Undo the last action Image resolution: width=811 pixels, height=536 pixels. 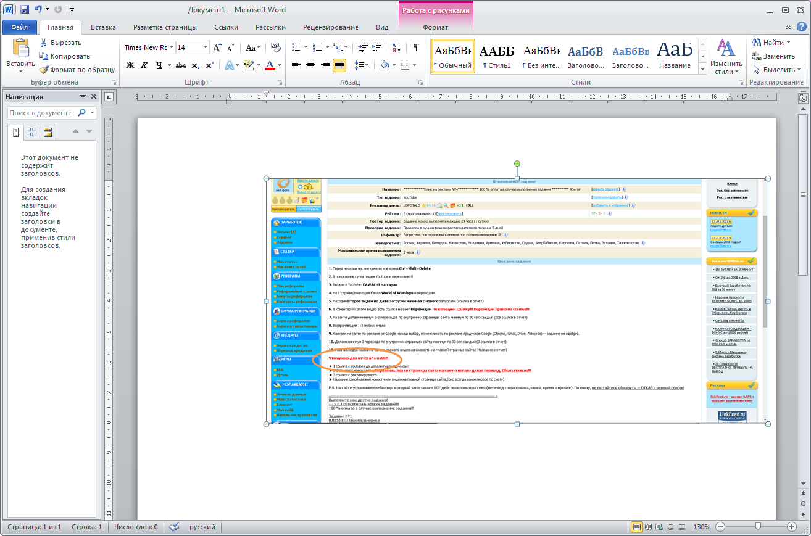tap(38, 10)
